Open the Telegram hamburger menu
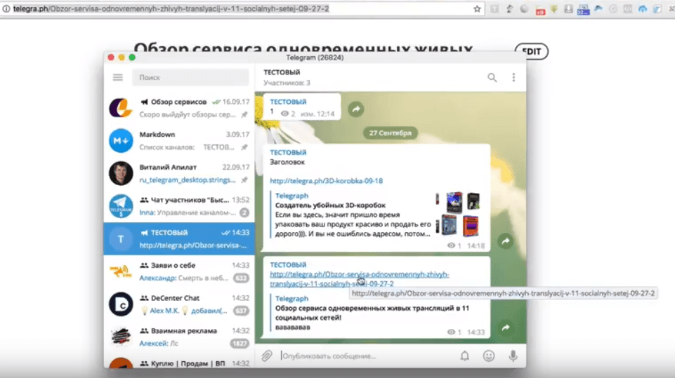This screenshot has height=378, width=675. tap(118, 77)
